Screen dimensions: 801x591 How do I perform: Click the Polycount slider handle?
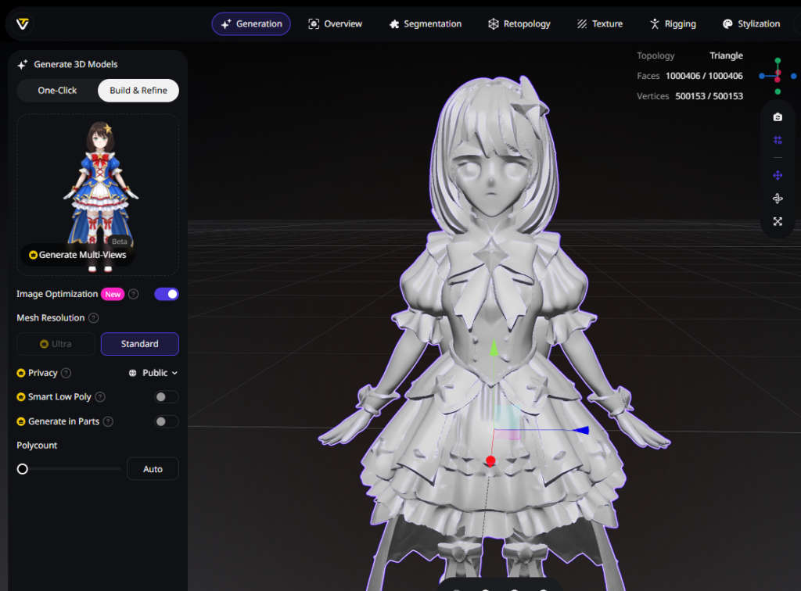pos(23,469)
